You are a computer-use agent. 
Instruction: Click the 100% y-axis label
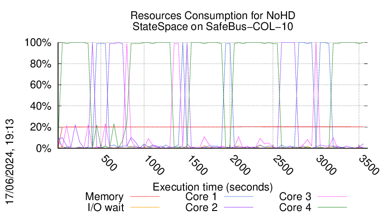coord(38,43)
